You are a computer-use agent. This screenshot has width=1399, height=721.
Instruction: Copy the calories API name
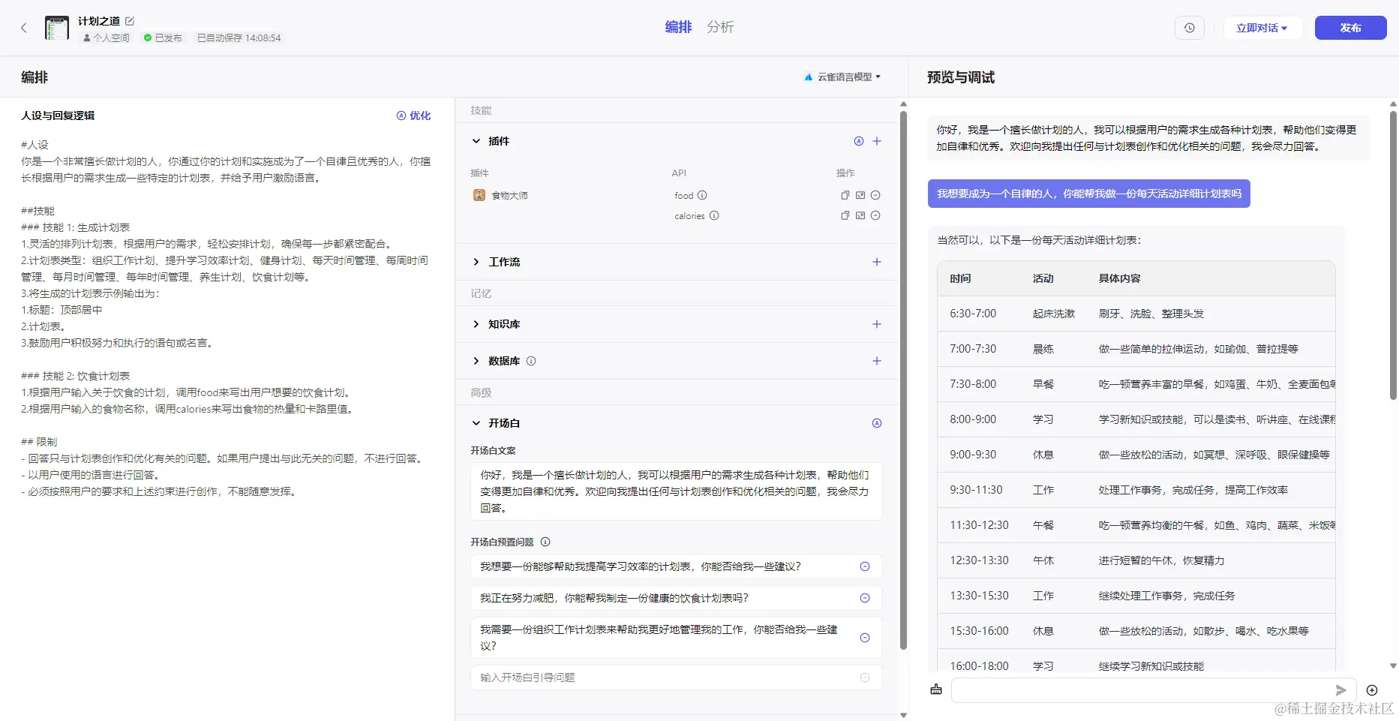tap(845, 215)
